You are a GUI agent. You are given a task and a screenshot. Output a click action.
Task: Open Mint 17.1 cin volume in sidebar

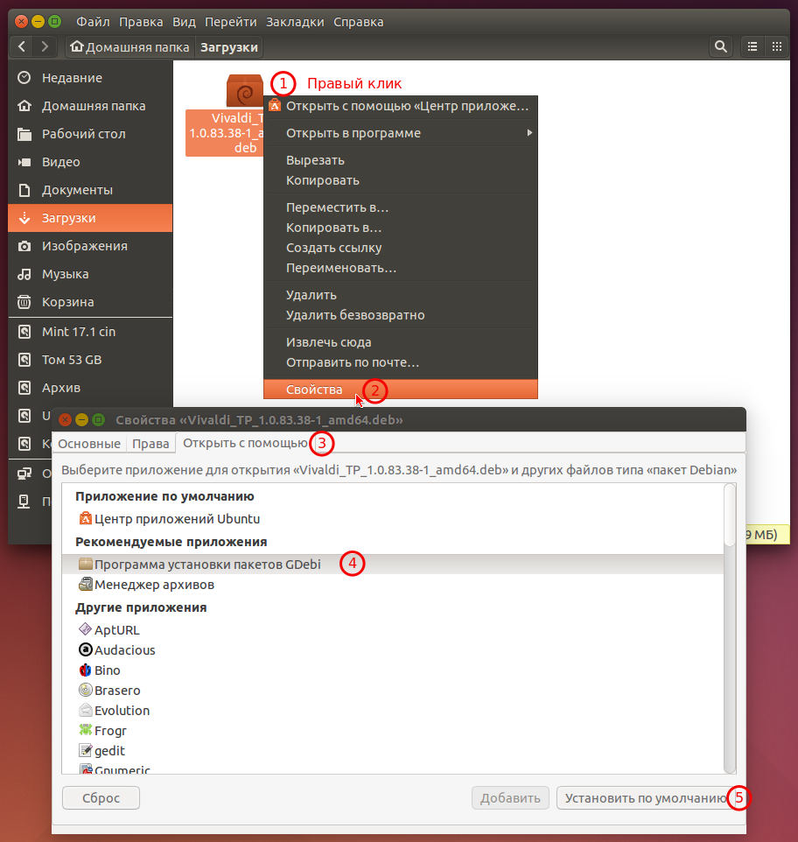click(90, 332)
